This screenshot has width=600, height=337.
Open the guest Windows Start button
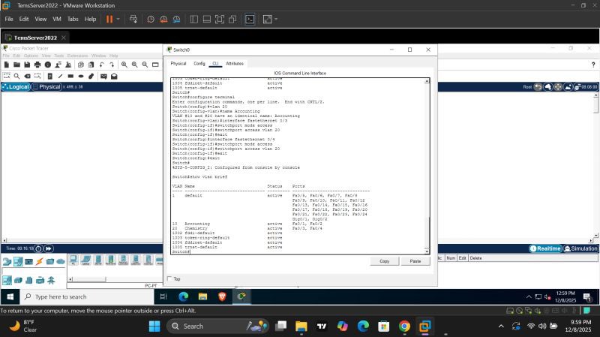tap(10, 296)
